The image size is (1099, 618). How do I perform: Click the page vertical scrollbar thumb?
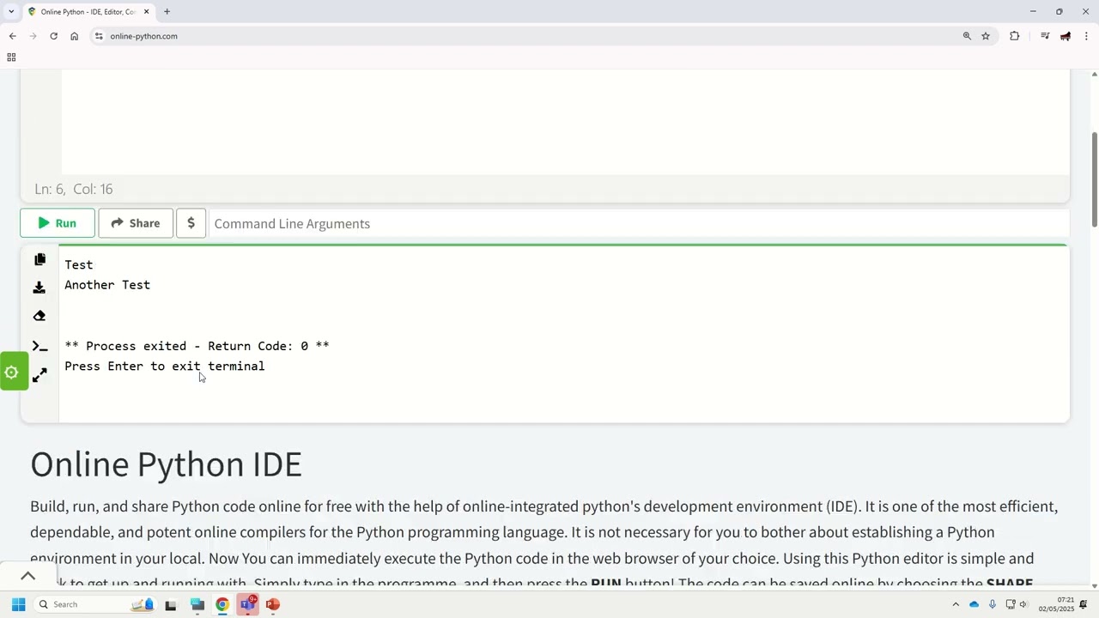point(1094,180)
